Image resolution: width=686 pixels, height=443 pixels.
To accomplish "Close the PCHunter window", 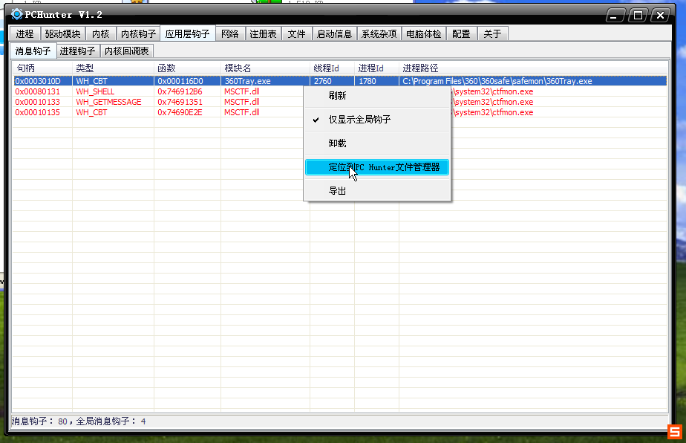I will [x=661, y=16].
